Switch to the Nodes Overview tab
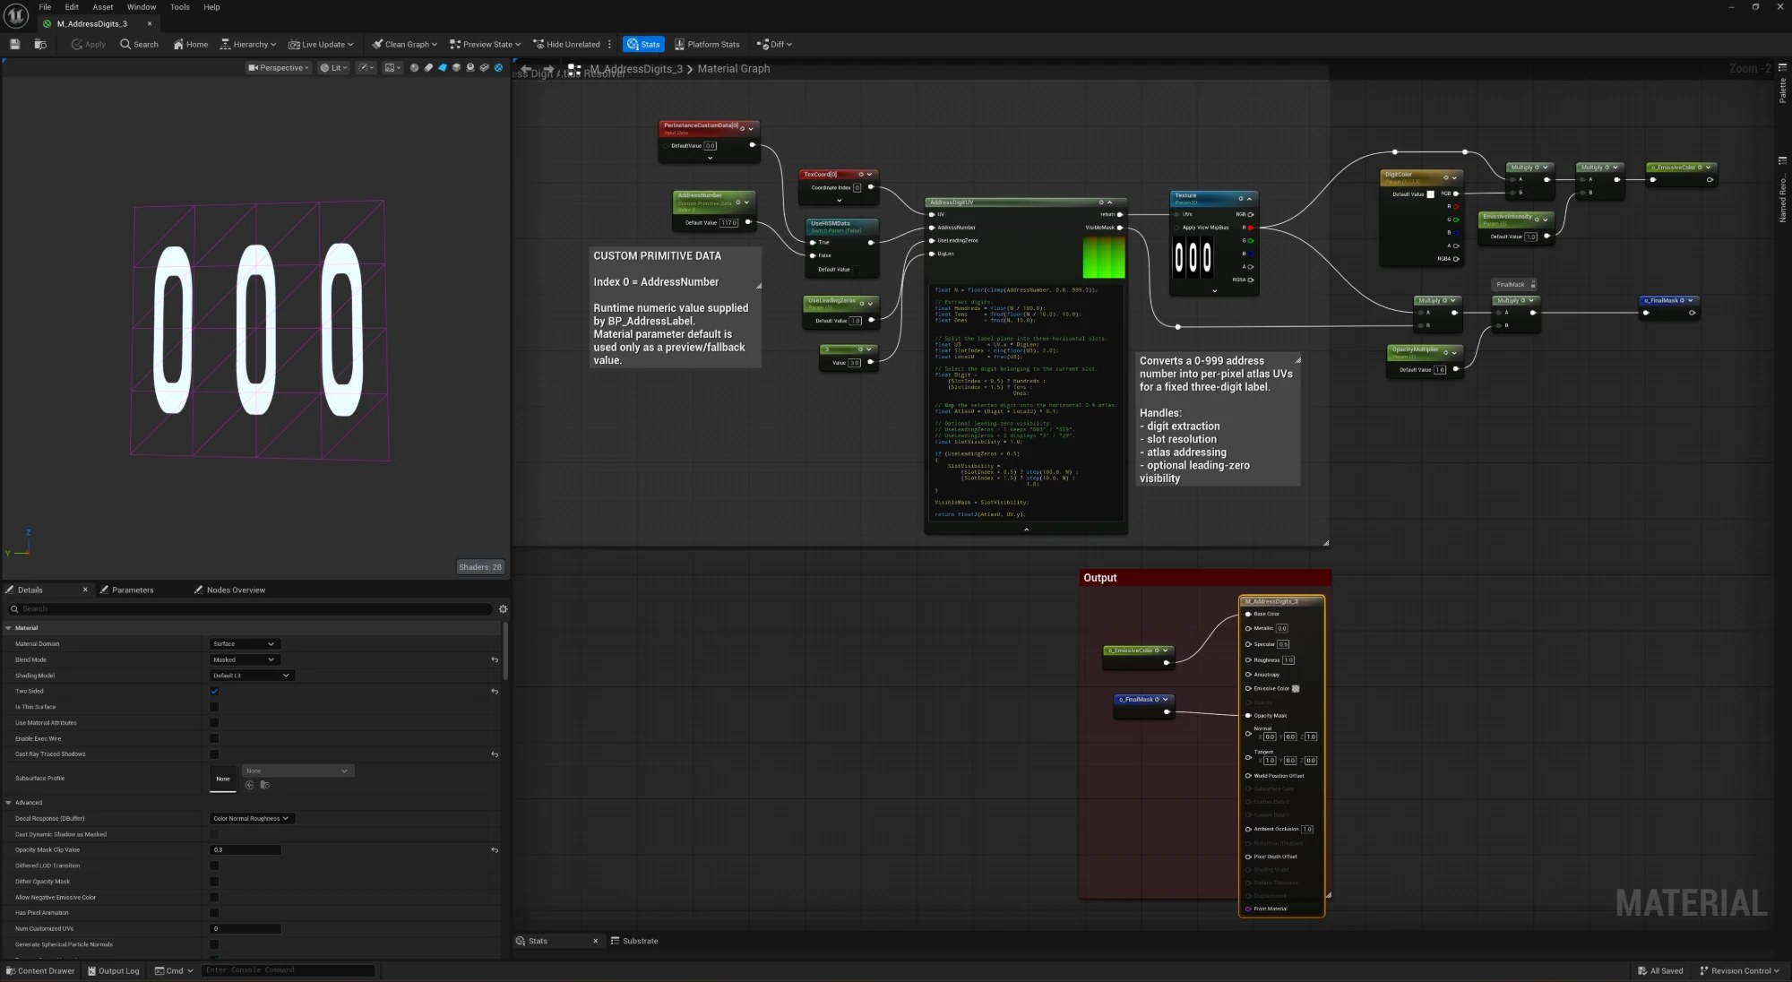1792x982 pixels. pyautogui.click(x=229, y=590)
